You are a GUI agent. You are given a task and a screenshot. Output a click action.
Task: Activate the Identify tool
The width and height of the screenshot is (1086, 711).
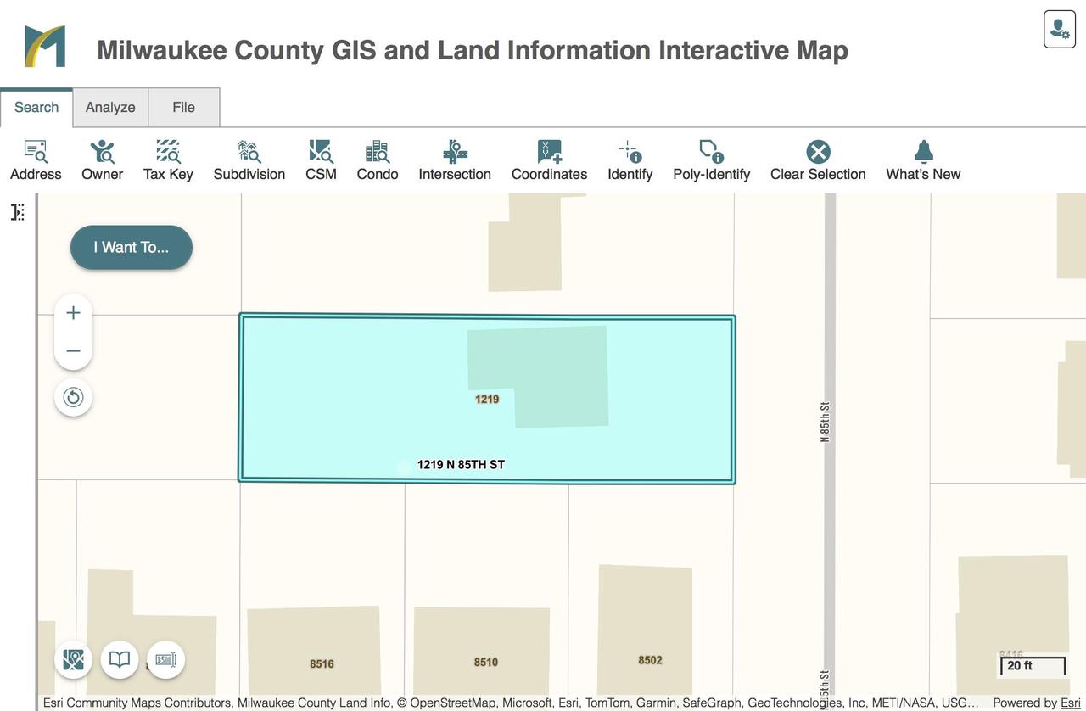(630, 160)
